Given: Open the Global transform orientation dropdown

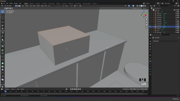Looking at the screenshot, I should click(x=66, y=6).
